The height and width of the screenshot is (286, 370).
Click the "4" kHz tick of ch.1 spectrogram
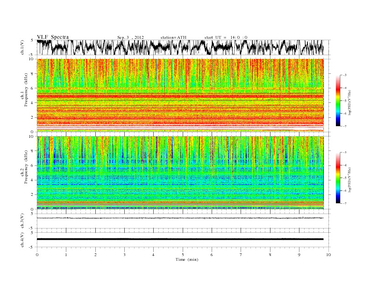tap(33, 103)
